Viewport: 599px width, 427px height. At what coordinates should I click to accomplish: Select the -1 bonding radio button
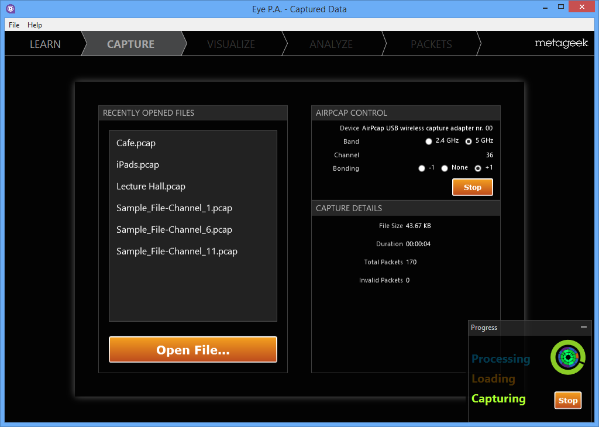point(422,168)
